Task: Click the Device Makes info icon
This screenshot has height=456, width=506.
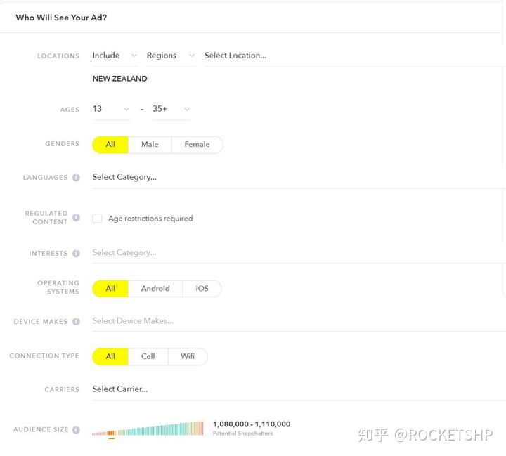Action: point(76,321)
